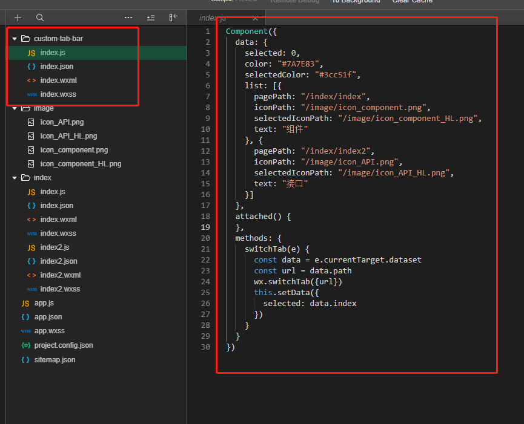Click the "#7A7E83" color string

[x=298, y=64]
